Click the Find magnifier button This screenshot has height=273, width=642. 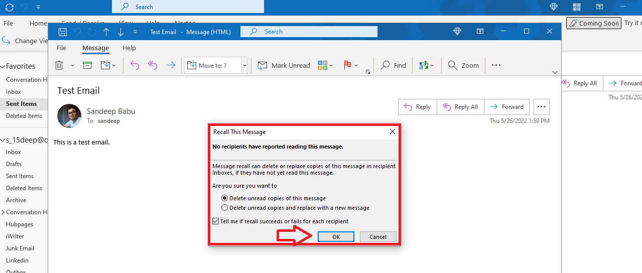(x=393, y=65)
